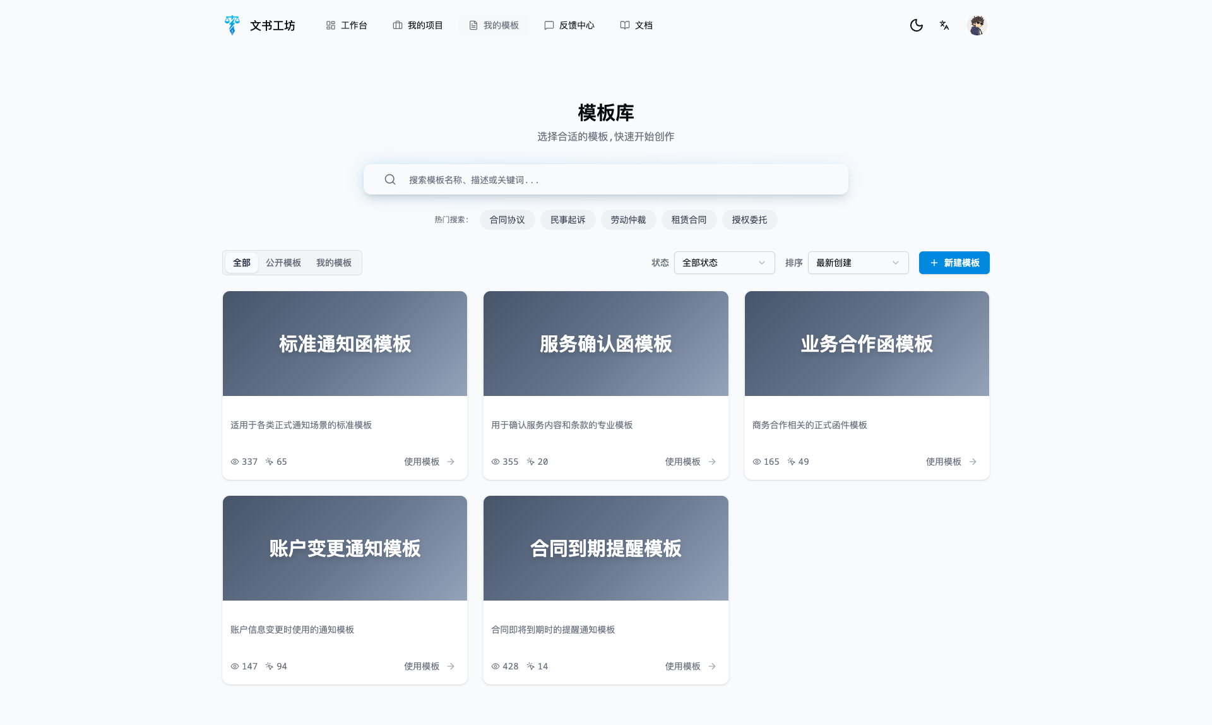The width and height of the screenshot is (1212, 725).
Task: Click the language translation icon
Action: [944, 25]
